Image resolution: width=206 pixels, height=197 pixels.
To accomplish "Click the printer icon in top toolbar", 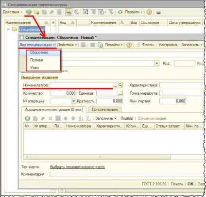I will (x=158, y=12).
